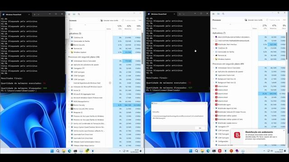289x162 pixels.
Task: Expand Background Task Host (4) row
Action: click(x=214, y=79)
